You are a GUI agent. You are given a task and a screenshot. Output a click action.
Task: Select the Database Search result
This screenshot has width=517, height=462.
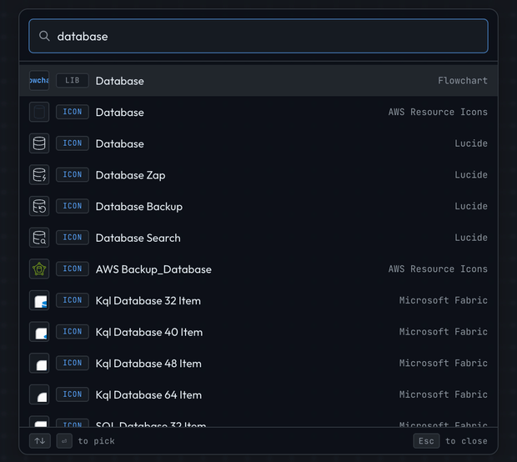click(x=258, y=238)
